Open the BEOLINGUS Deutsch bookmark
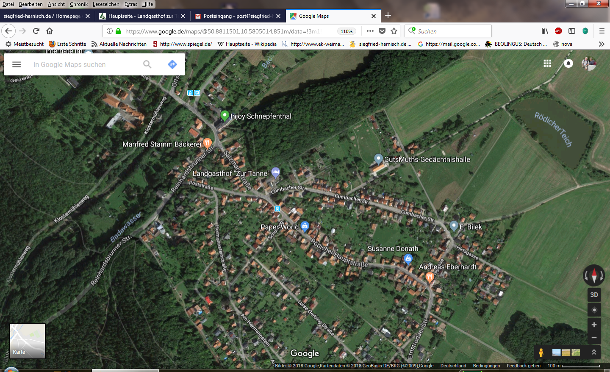The image size is (610, 372). 516,44
